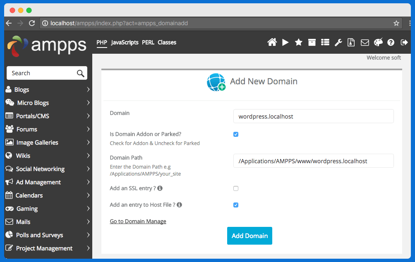Open the Wikis category label
415x262 pixels.
pyautogui.click(x=23, y=156)
